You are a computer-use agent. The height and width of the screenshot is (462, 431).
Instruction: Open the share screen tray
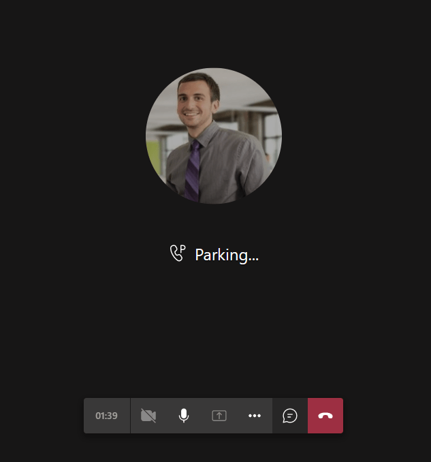click(219, 416)
